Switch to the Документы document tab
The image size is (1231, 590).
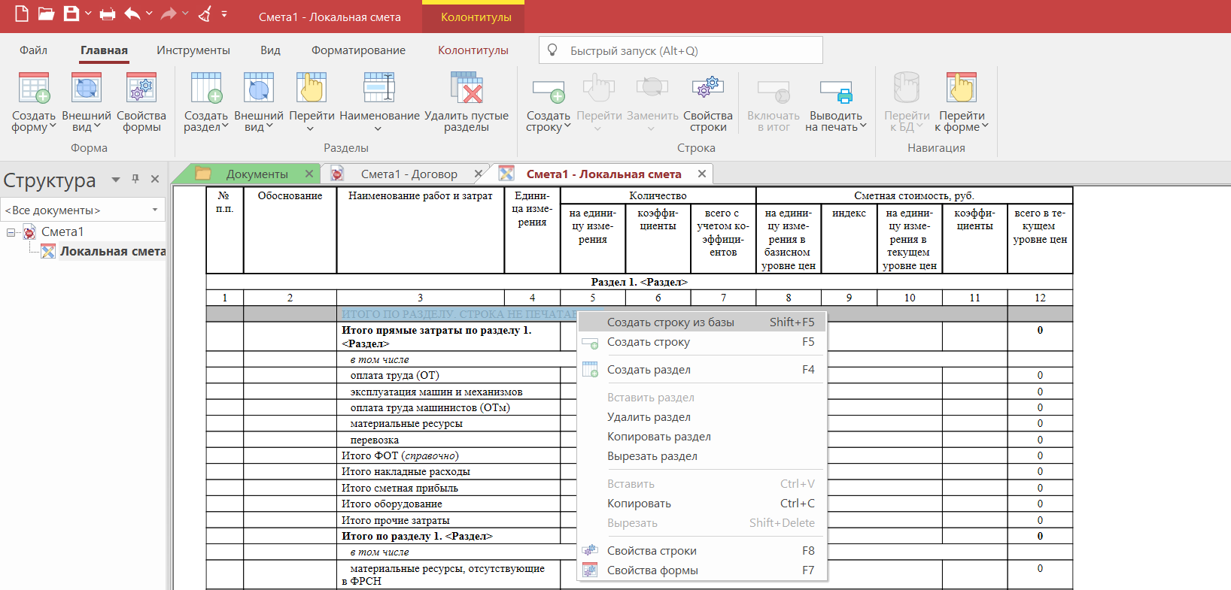pos(257,174)
